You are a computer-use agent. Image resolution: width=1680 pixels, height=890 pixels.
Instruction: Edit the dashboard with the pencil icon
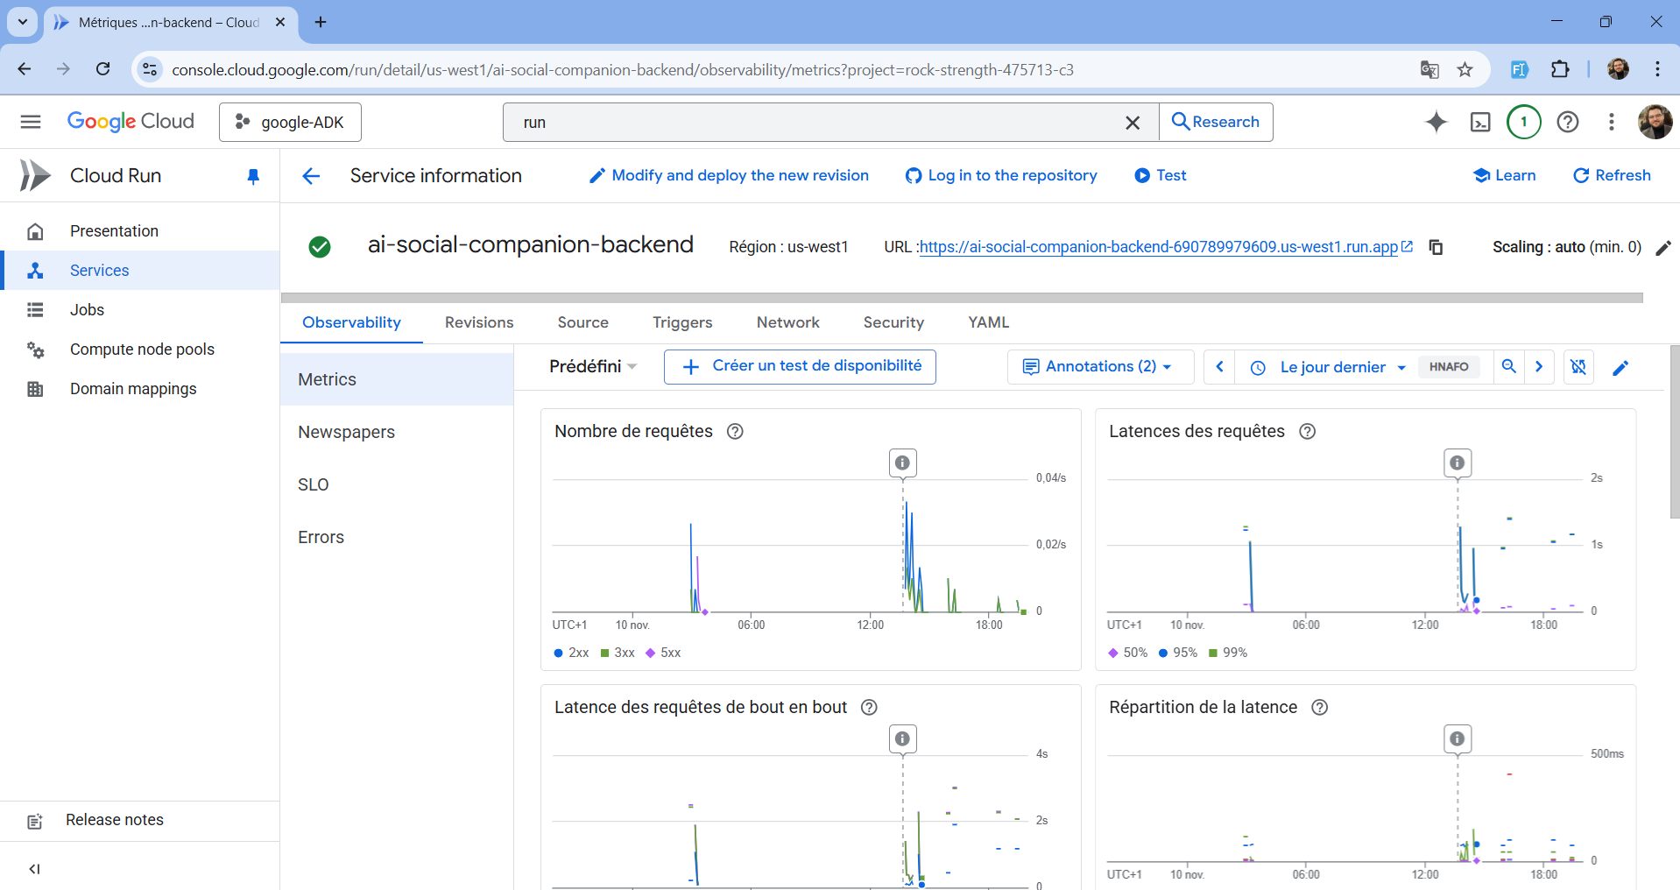tap(1620, 368)
